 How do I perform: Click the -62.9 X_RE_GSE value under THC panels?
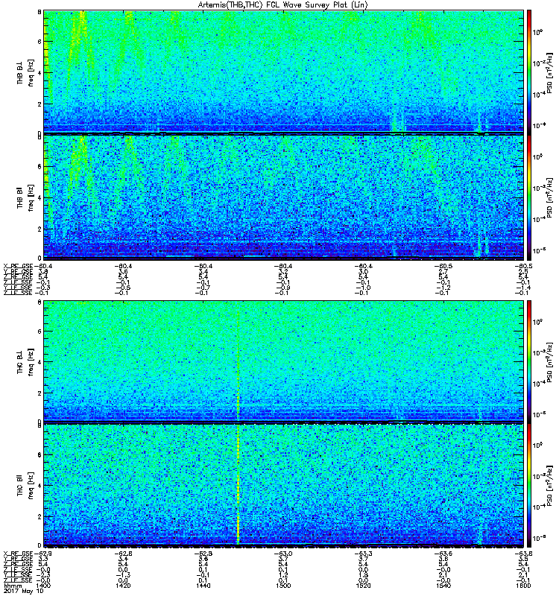pos(44,554)
